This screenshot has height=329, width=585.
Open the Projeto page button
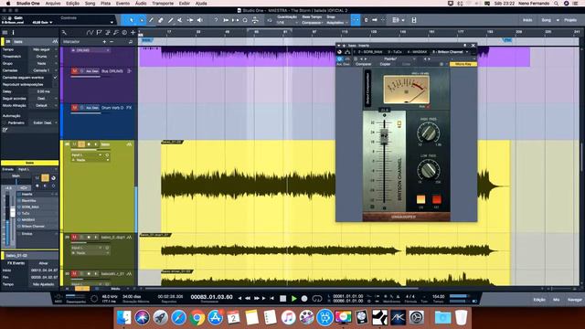[570, 20]
